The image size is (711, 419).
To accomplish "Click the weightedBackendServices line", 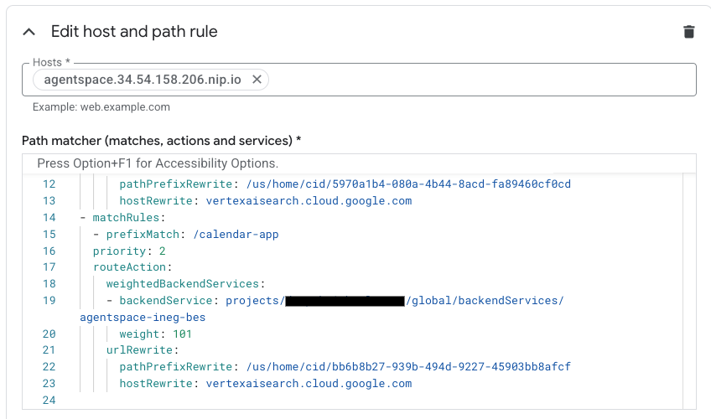I will (184, 284).
